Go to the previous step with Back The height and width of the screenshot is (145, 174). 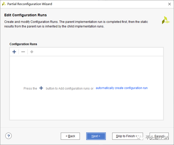[70, 136]
